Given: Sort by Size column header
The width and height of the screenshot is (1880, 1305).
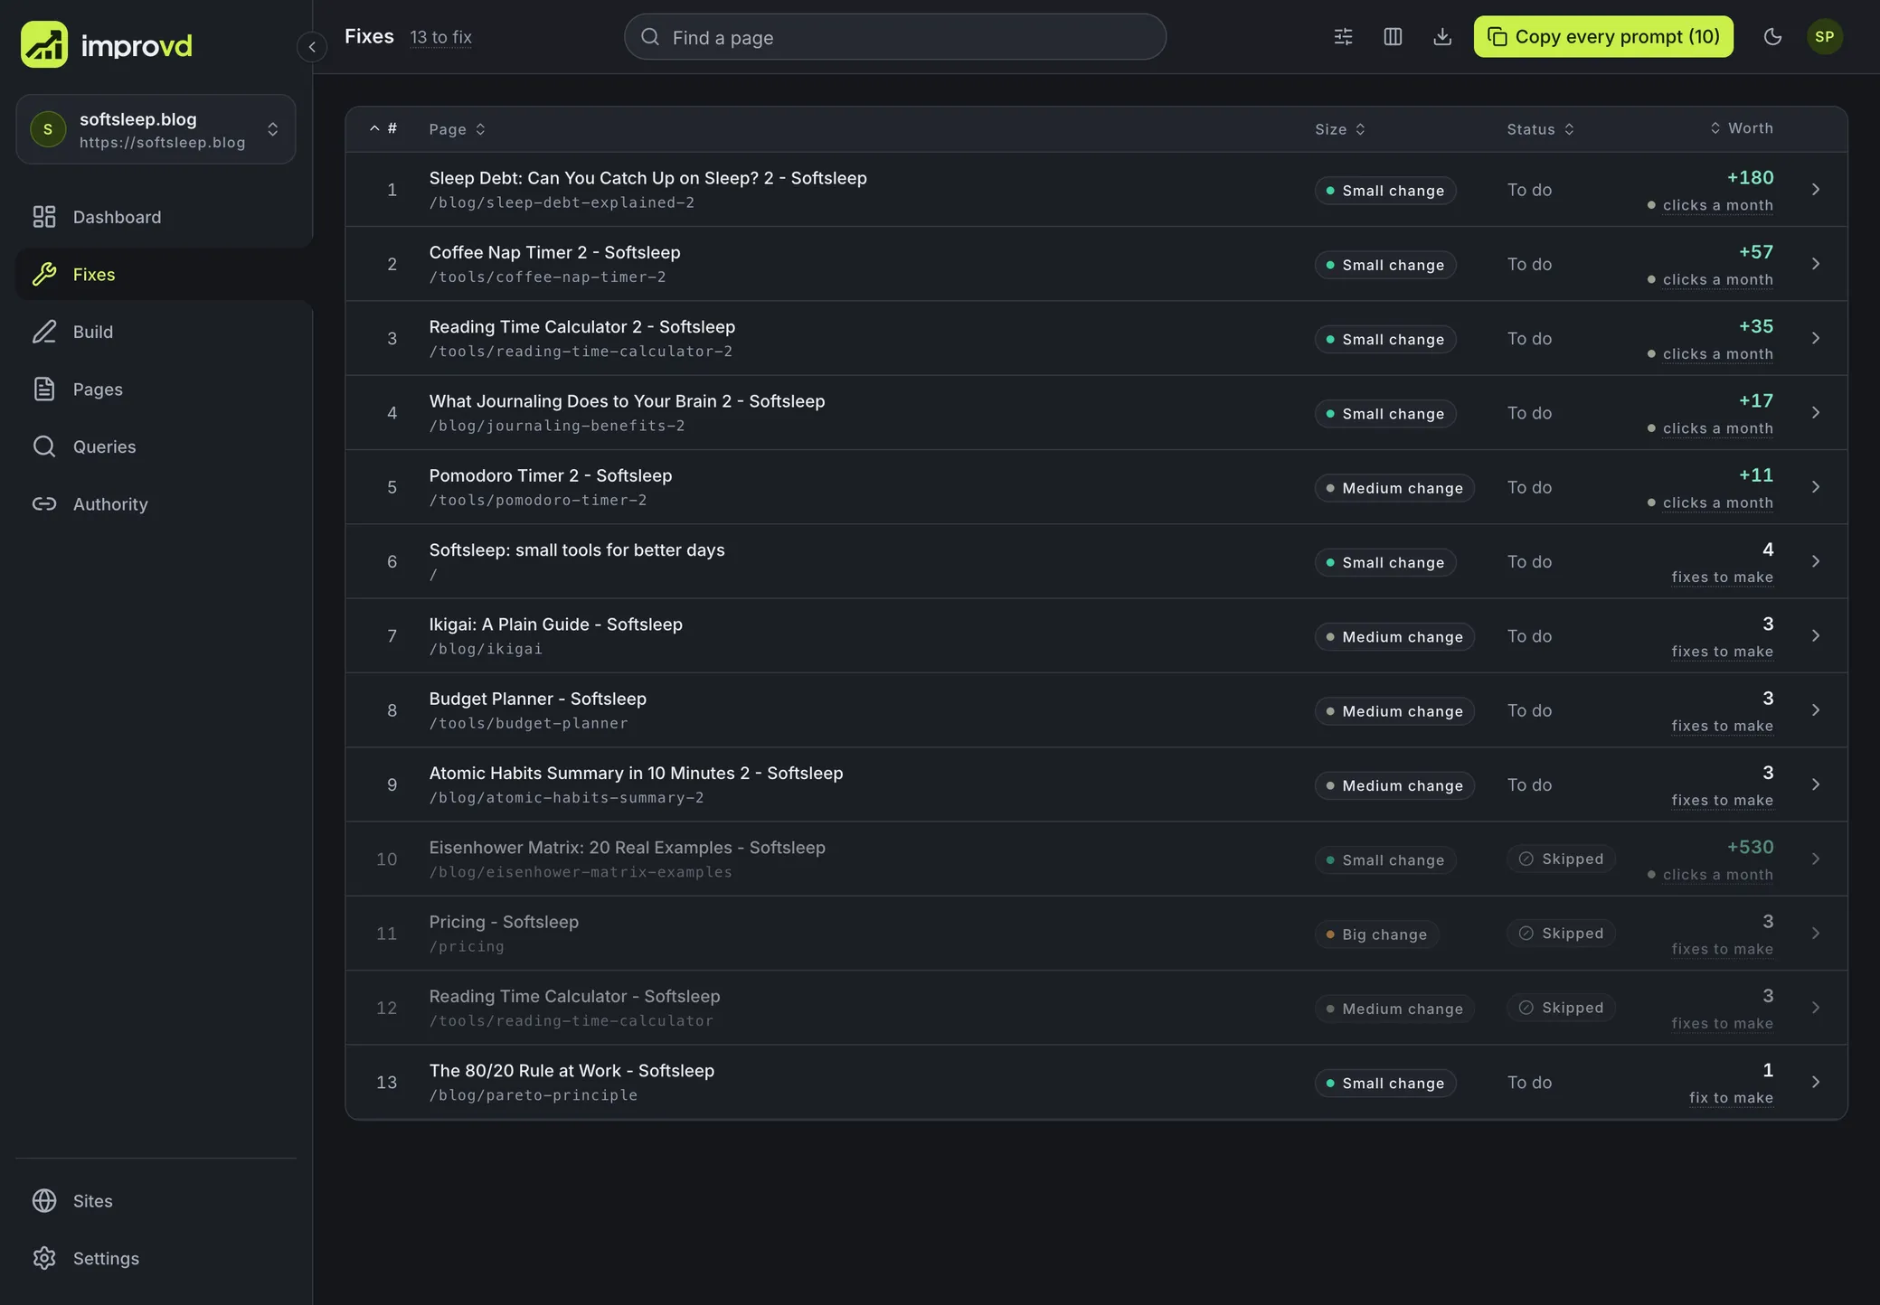Looking at the screenshot, I should click(1340, 129).
